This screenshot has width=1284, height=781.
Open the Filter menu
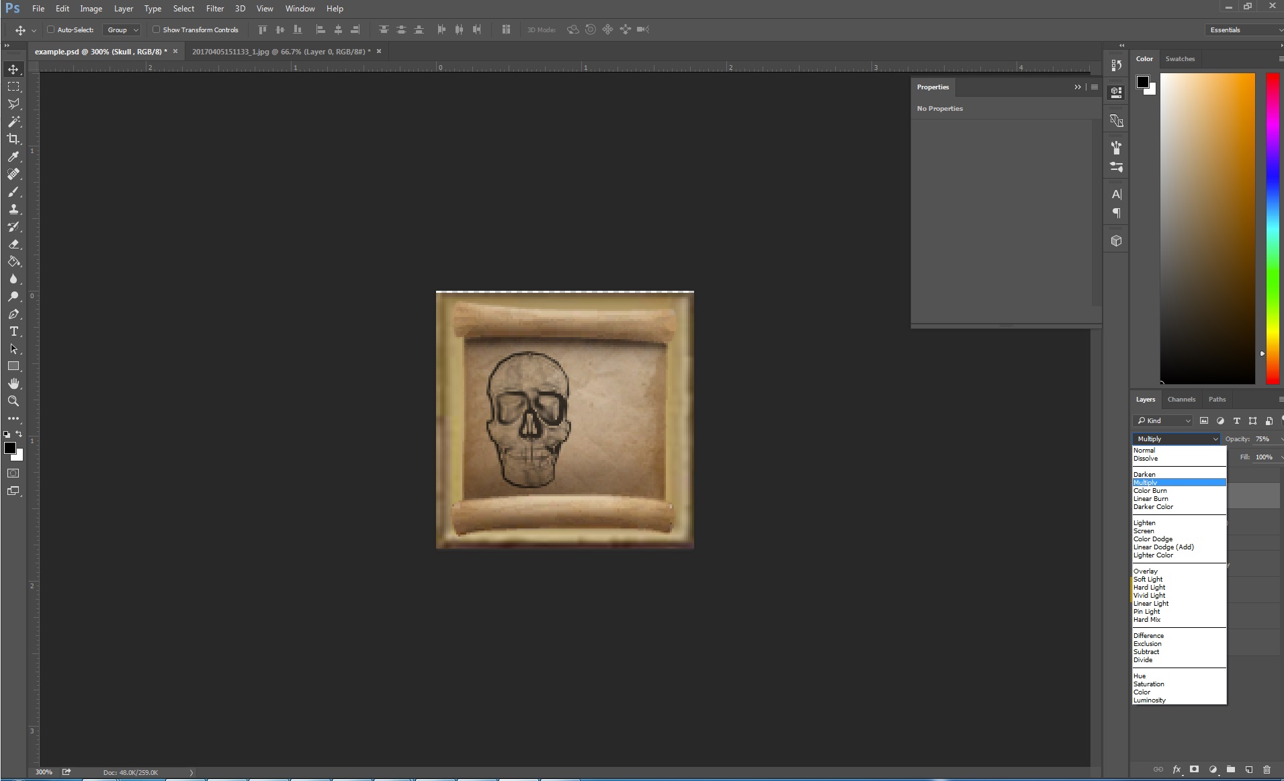(215, 9)
